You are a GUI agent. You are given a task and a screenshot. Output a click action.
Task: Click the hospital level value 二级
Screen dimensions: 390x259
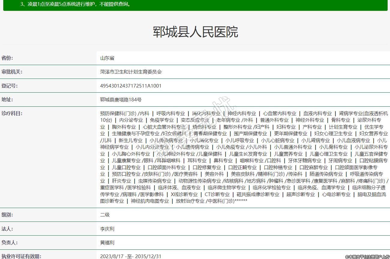105,215
